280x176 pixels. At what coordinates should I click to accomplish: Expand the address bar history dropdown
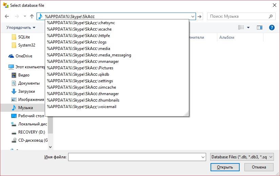point(193,16)
